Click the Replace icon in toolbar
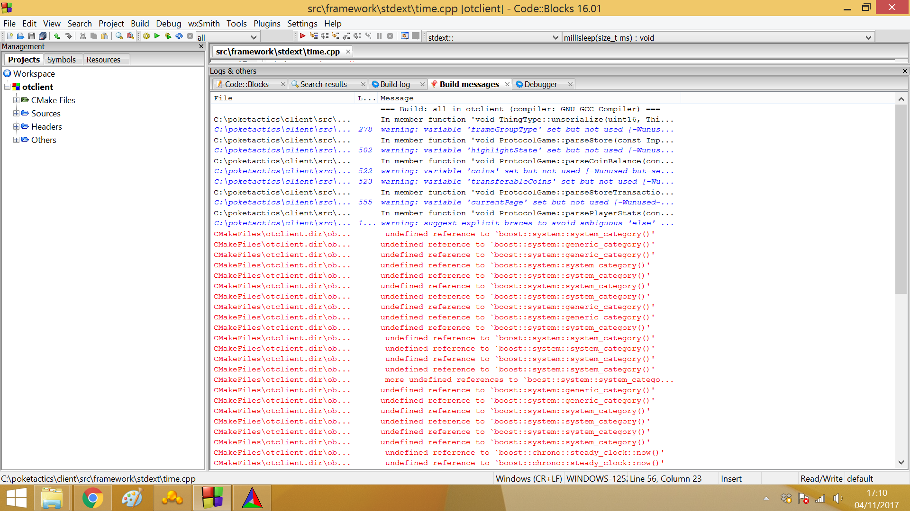The image size is (910, 511). coord(130,36)
